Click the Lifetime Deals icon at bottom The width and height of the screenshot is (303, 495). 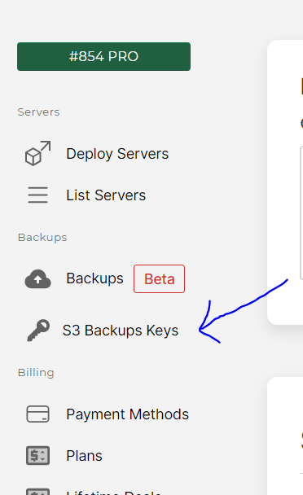point(38,492)
